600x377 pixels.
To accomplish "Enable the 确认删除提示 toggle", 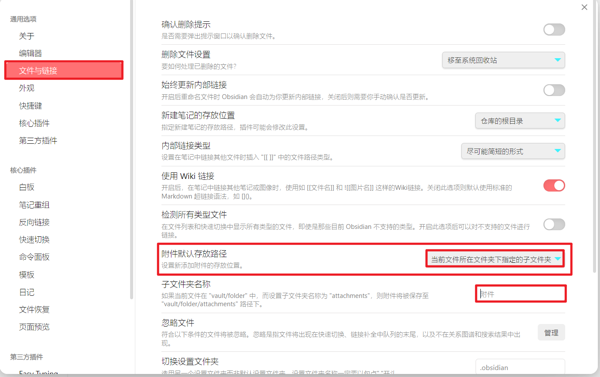I will pos(554,30).
